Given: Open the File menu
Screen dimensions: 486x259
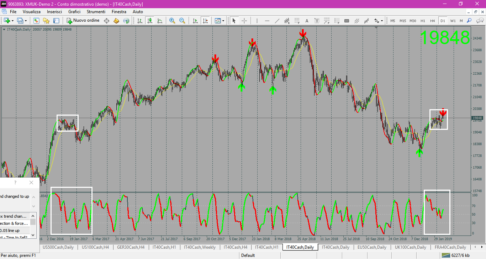Looking at the screenshot, I should [x=13, y=12].
